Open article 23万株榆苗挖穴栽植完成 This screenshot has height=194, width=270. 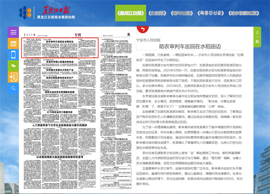[x=60, y=112]
